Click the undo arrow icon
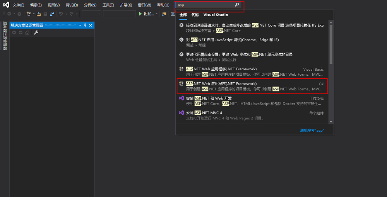Image resolution: width=387 pixels, height=197 pixels. pos(61,14)
